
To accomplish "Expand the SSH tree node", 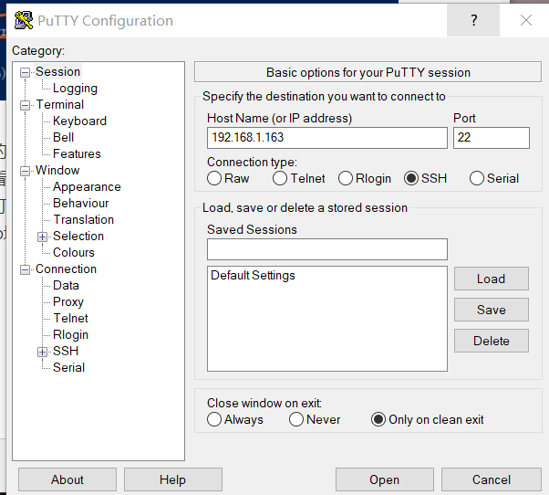I will tap(42, 352).
